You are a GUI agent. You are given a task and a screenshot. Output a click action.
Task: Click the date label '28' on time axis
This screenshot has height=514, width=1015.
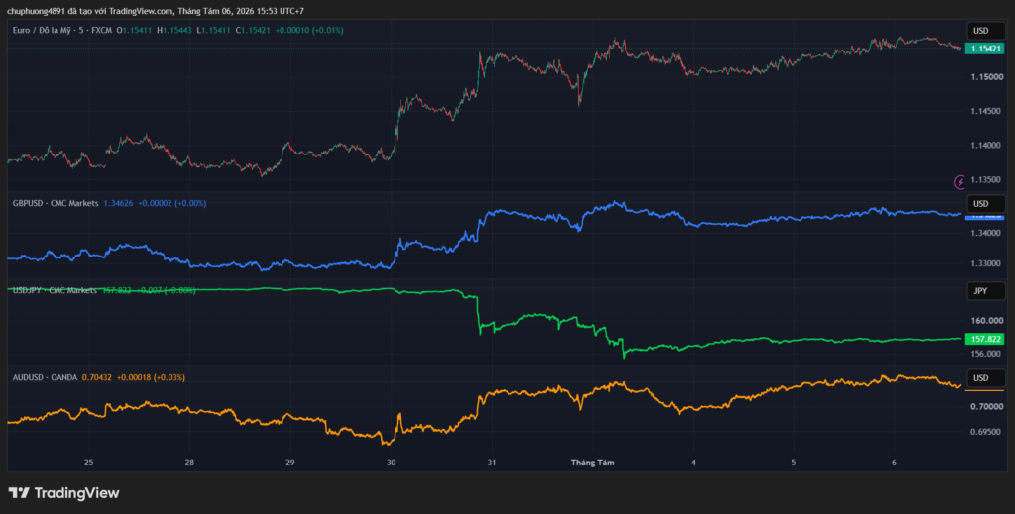coord(189,463)
